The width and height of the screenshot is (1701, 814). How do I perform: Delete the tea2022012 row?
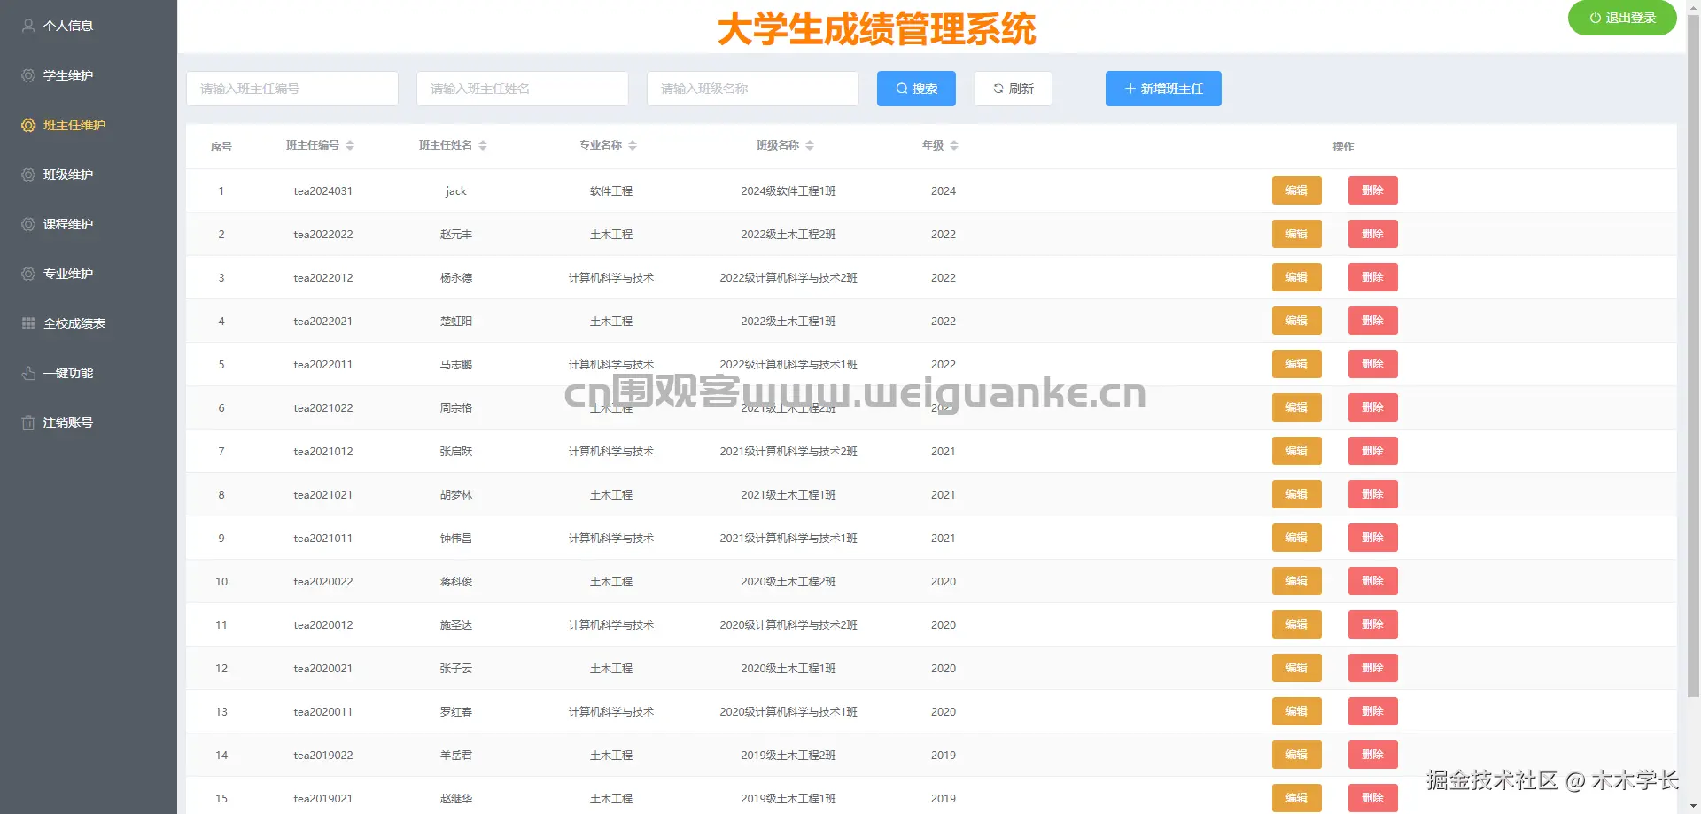pyautogui.click(x=1372, y=277)
